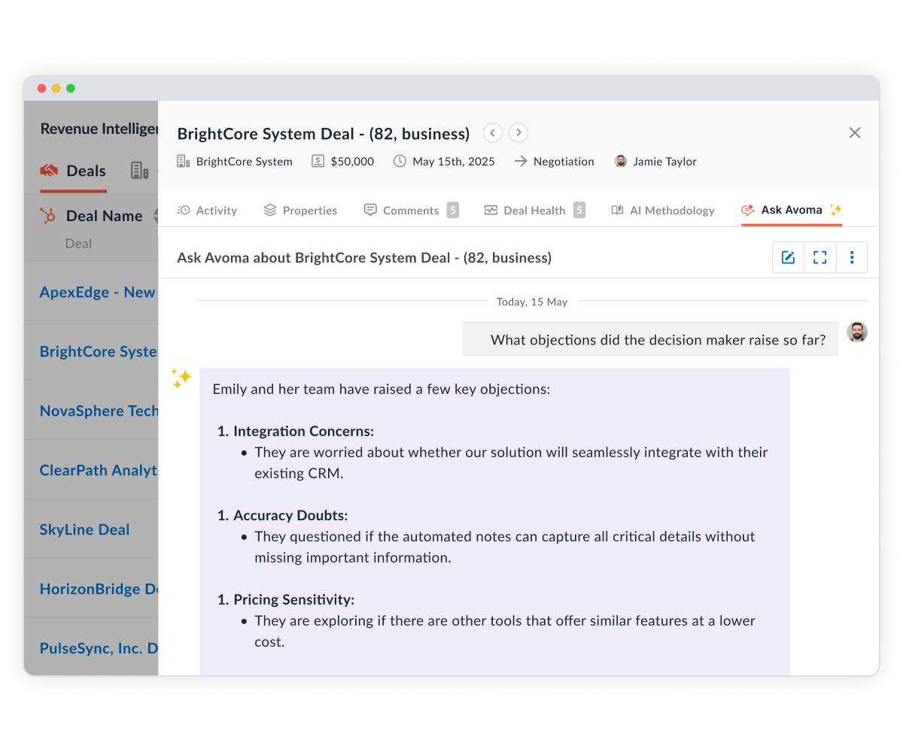Viewport: 903px width, 752px height.
Task: Click the Ask Avoma about BrightCore heading
Action: (x=364, y=258)
